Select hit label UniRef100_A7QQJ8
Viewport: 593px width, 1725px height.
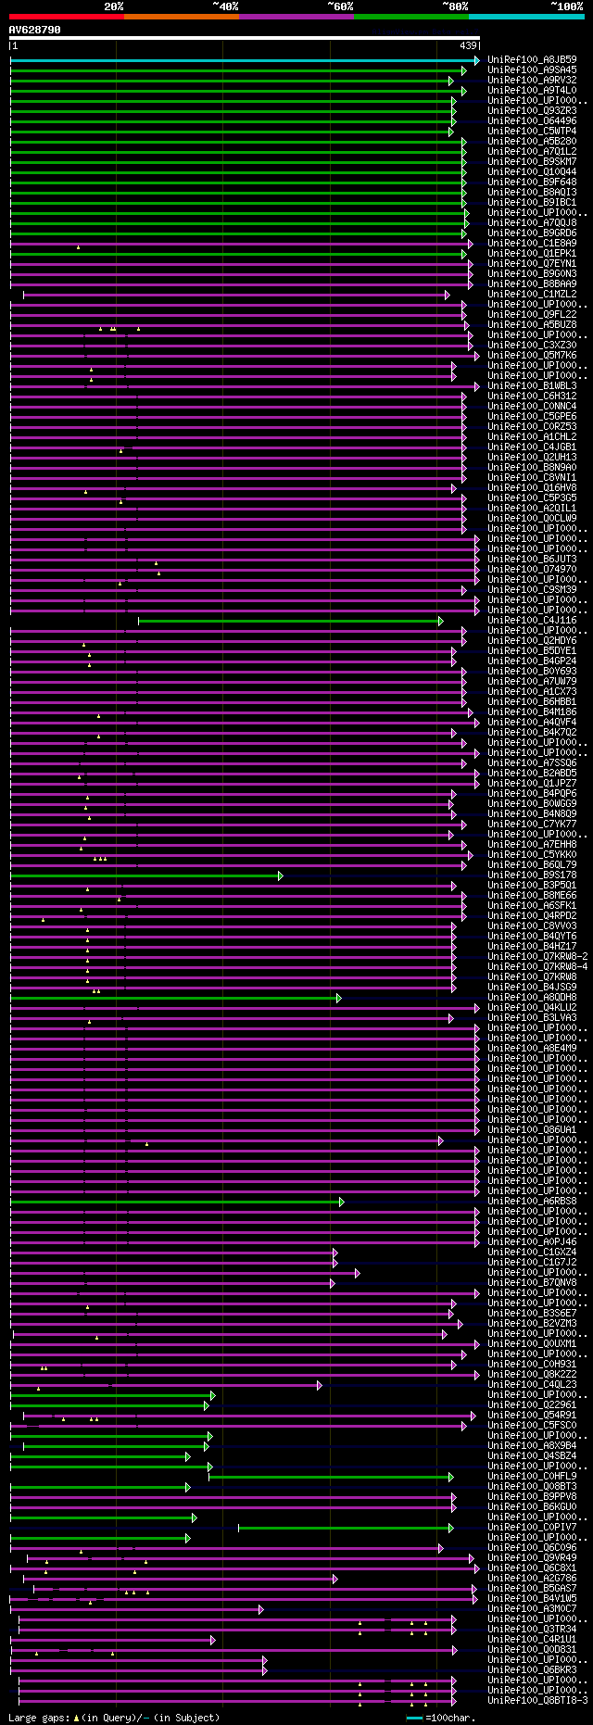coord(532,223)
